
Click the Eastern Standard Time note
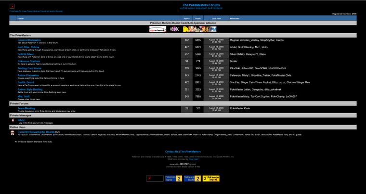coord(34,142)
